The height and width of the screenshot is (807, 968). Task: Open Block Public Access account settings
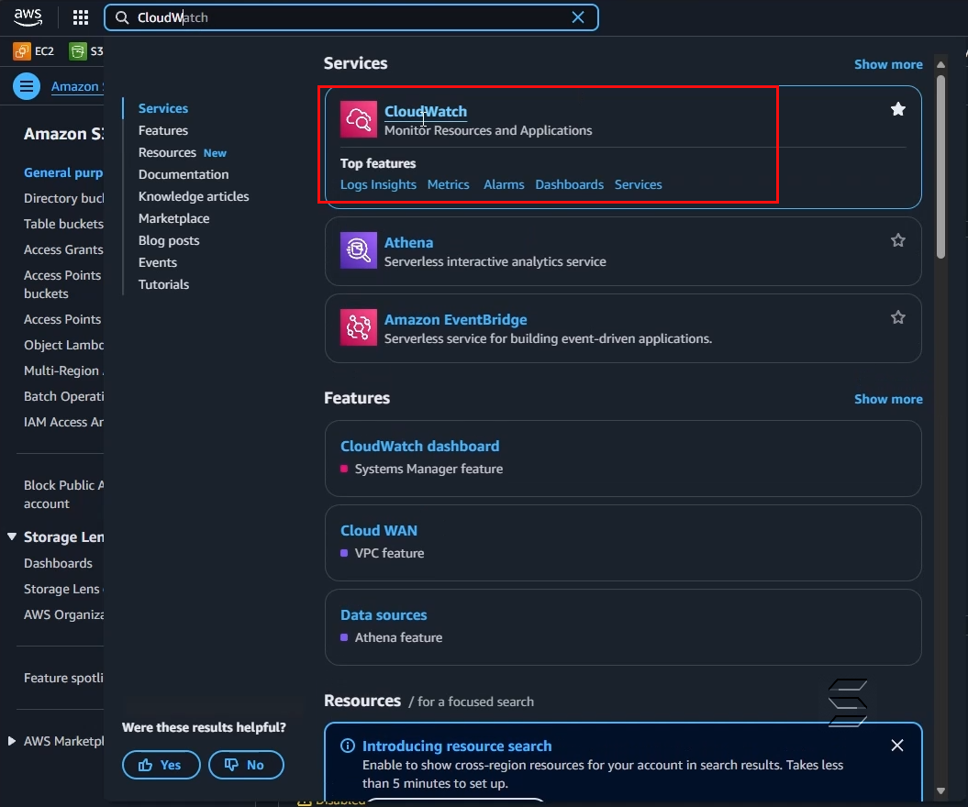(63, 494)
